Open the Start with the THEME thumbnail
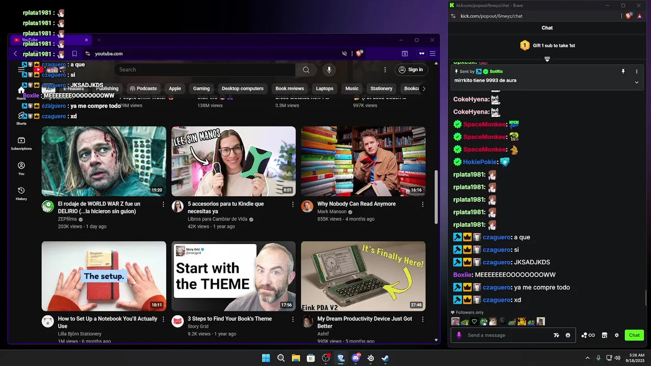This screenshot has height=366, width=651. click(x=233, y=276)
